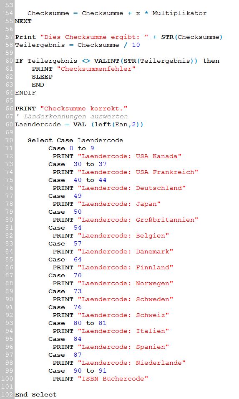Click the "Laendercode: Großbritannien" string
Image resolution: width=239 pixels, height=399 pixels.
coord(138,220)
